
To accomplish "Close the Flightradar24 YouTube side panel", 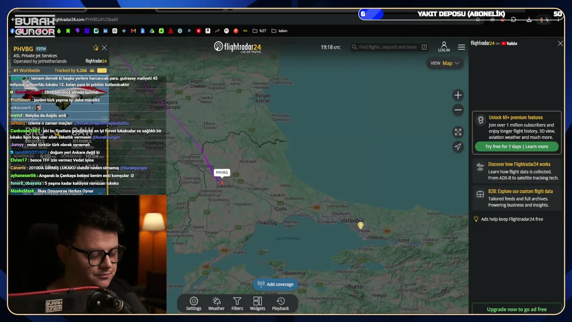I will click(x=560, y=43).
